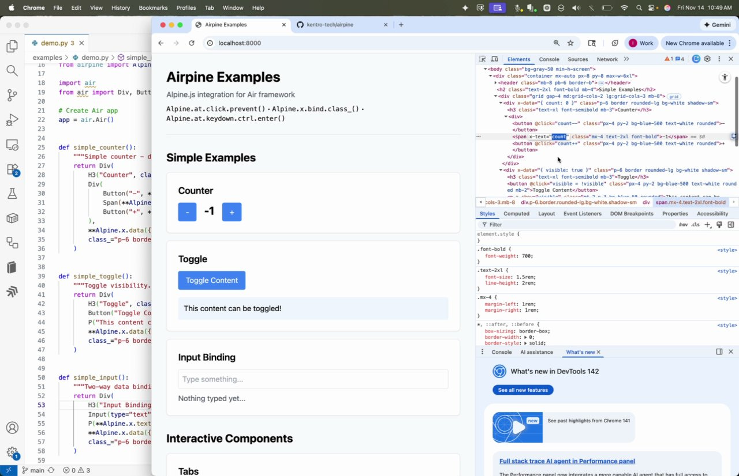Open Explorer in VS Code activity bar
Screen dimensions: 739x476
[12, 46]
